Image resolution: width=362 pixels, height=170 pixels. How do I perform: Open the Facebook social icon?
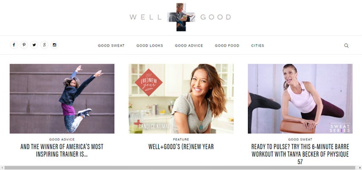pyautogui.click(x=14, y=45)
